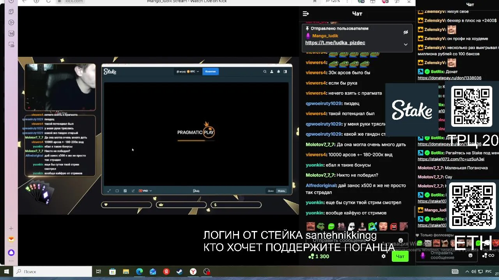Reload the Kick page
This screenshot has width=499, height=280.
pos(48,2)
